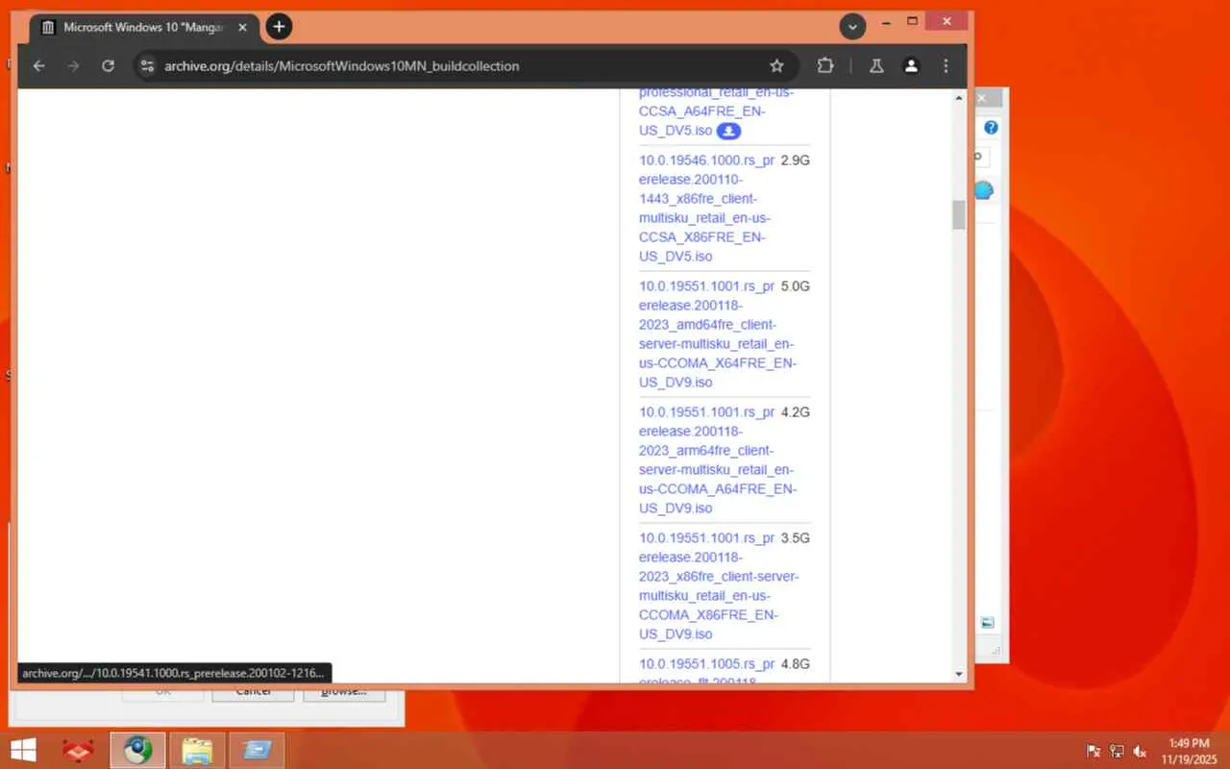Go back to the previous page
1230x769 pixels.
[x=38, y=65]
